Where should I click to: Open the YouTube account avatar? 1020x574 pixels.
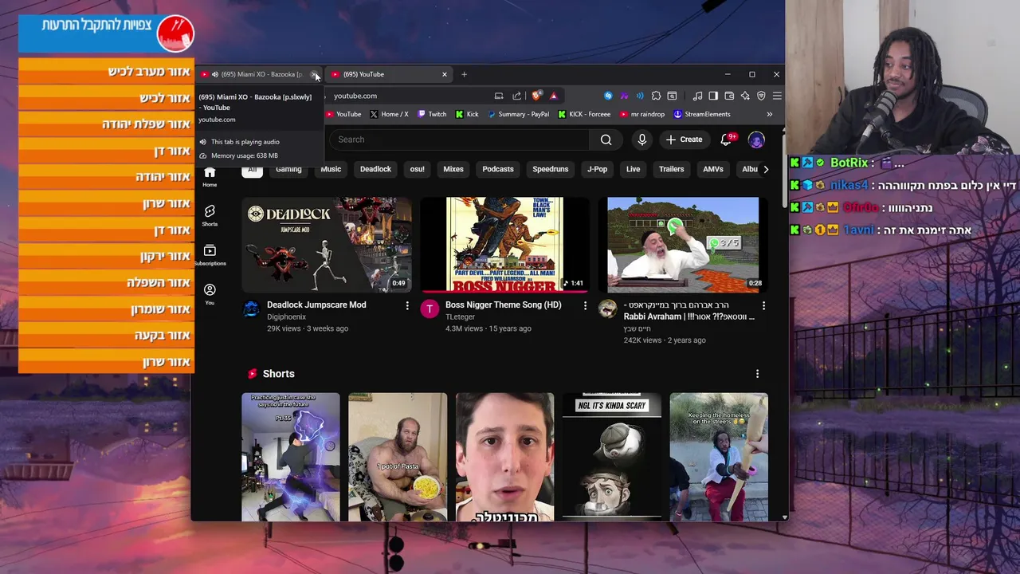point(756,140)
